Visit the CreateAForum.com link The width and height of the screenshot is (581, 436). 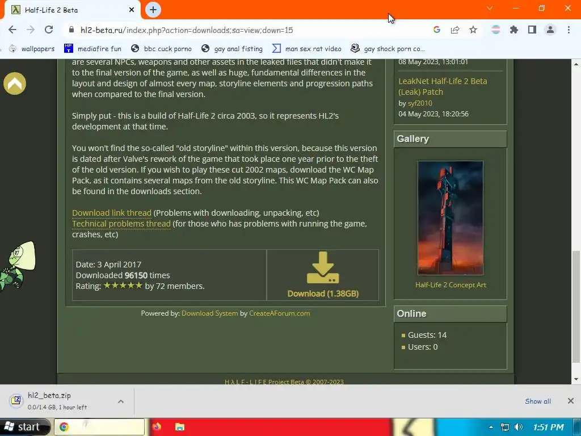click(x=279, y=313)
